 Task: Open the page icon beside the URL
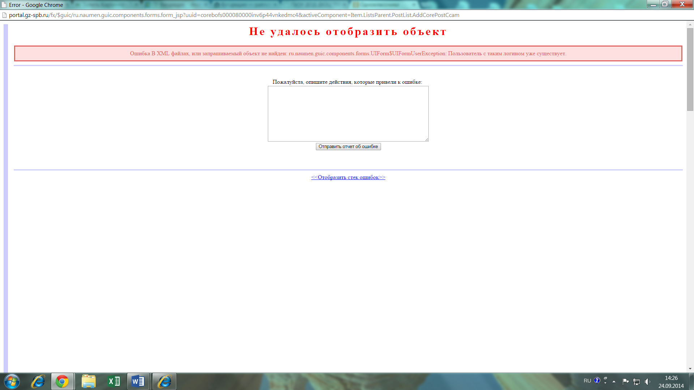(4, 15)
